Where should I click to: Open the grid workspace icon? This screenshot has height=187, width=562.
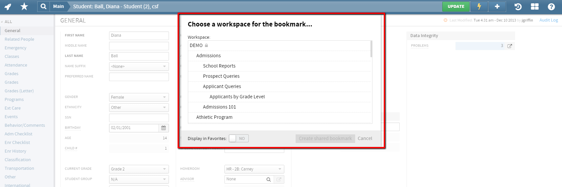(x=535, y=7)
